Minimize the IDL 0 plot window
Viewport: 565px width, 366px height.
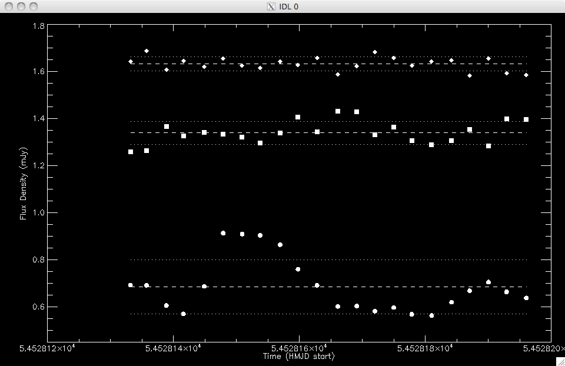(x=20, y=6)
